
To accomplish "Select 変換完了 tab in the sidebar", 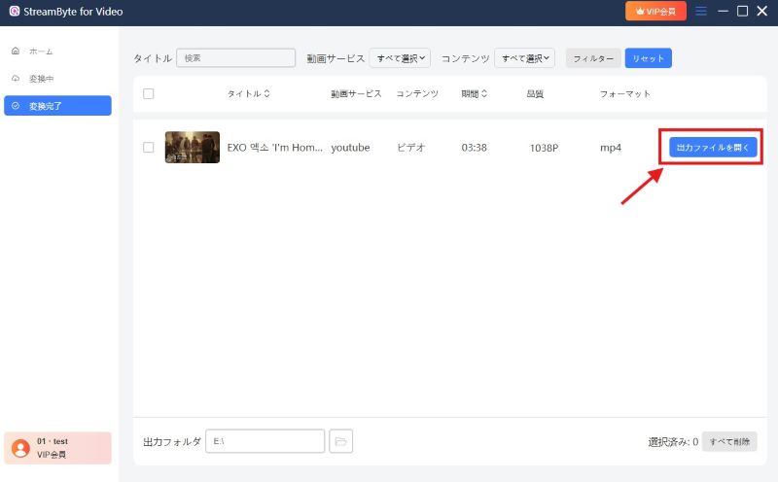I will tap(57, 106).
